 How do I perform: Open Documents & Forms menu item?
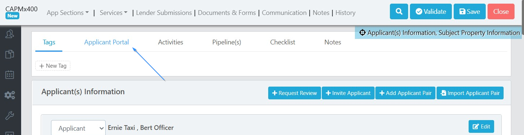227,13
